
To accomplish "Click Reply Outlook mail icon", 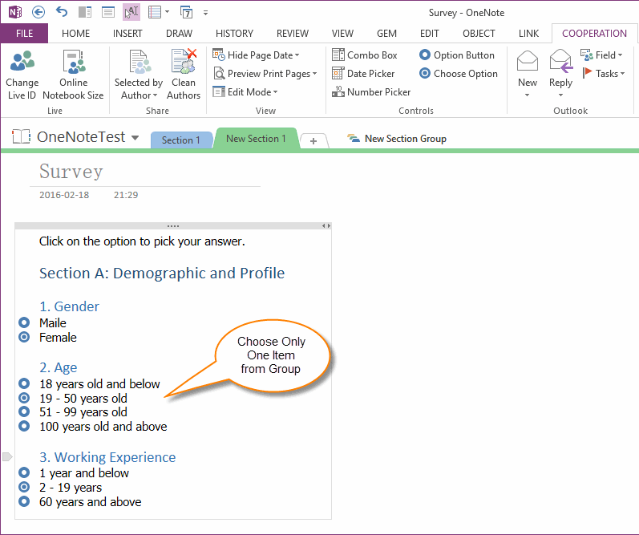I will [560, 61].
